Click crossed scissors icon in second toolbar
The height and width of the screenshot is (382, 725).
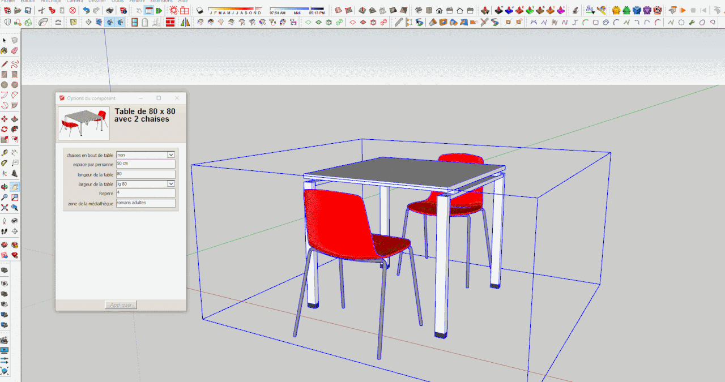[484, 22]
